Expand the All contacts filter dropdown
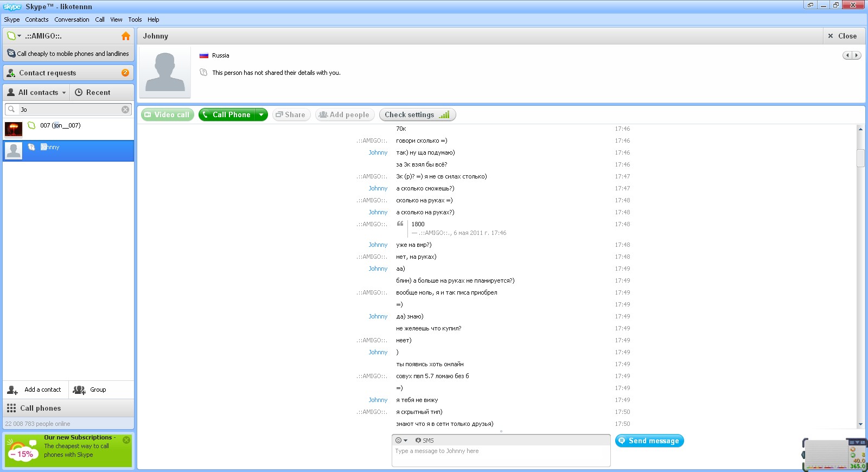 pos(36,92)
